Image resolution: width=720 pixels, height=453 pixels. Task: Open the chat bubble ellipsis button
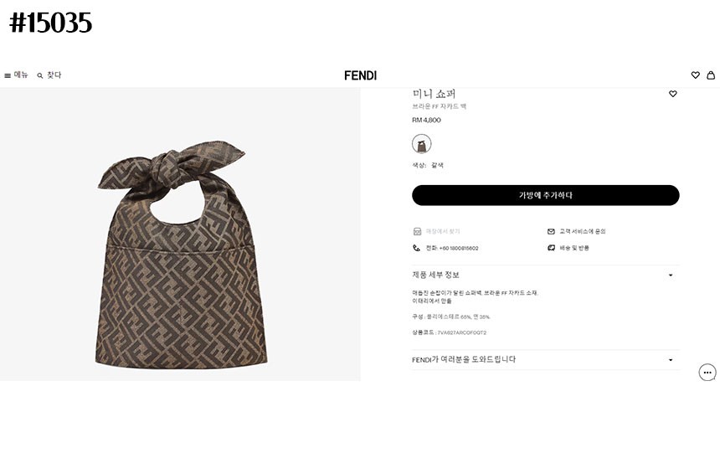(x=707, y=373)
